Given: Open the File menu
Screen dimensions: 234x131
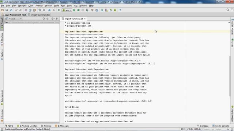Looking at the screenshot, I should coord(3,6).
